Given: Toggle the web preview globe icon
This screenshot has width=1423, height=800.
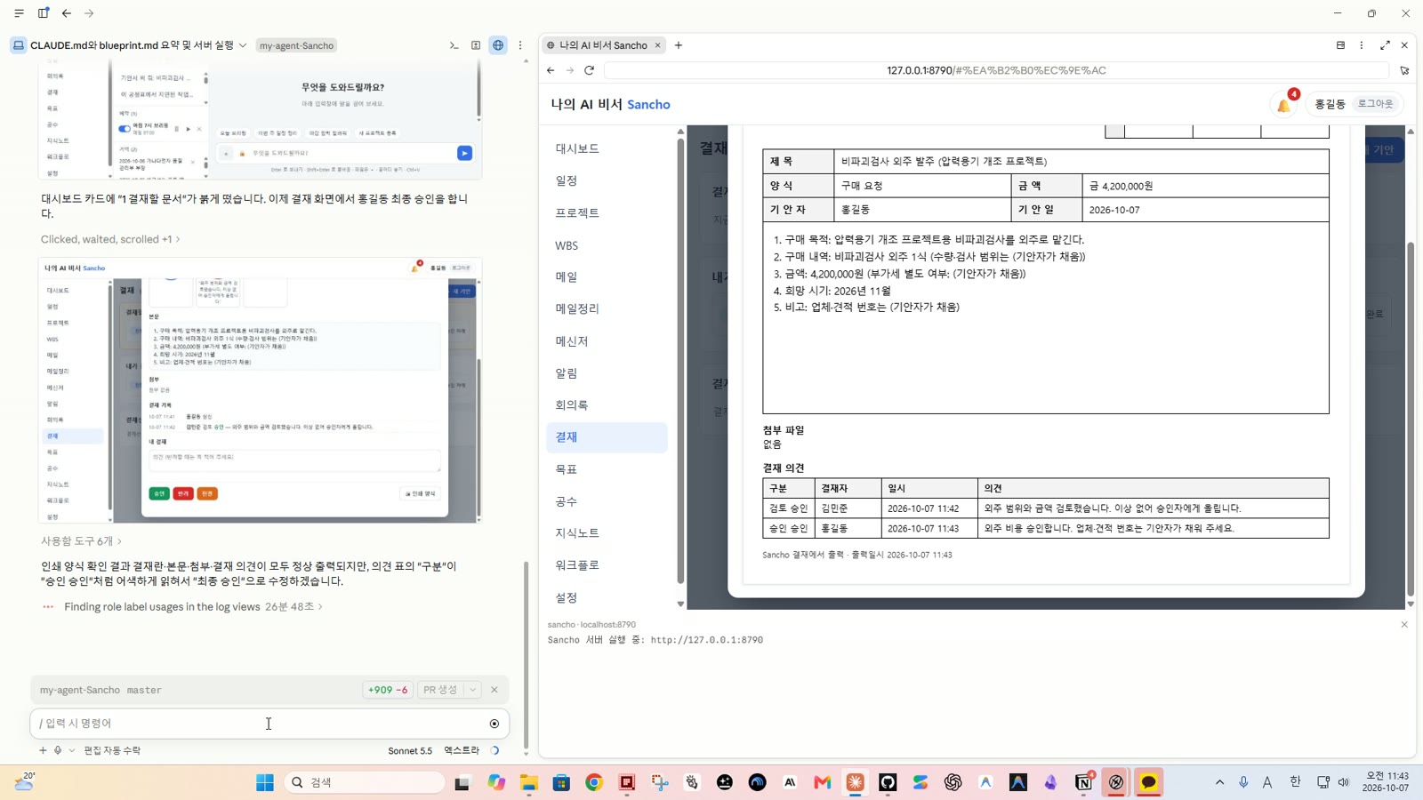Looking at the screenshot, I should click(498, 45).
